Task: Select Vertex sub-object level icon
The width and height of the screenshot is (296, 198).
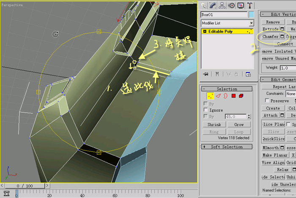Action: point(210,96)
